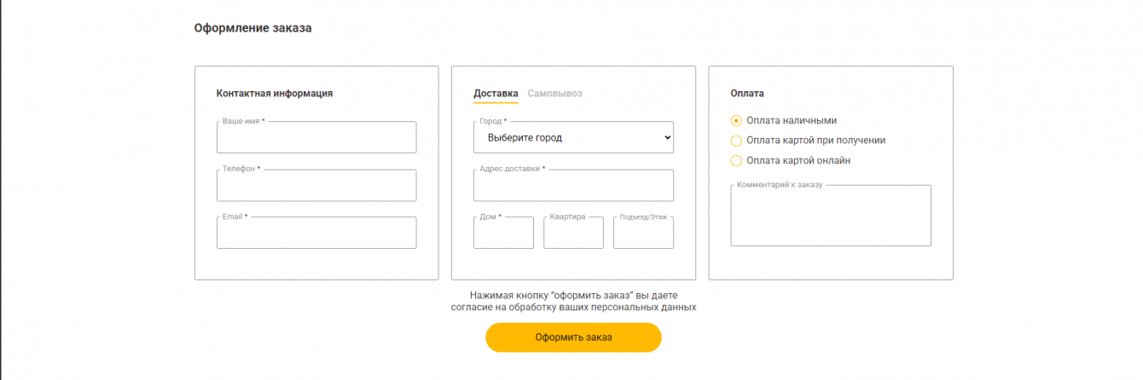Click the Оформление заказа page heading

click(252, 28)
